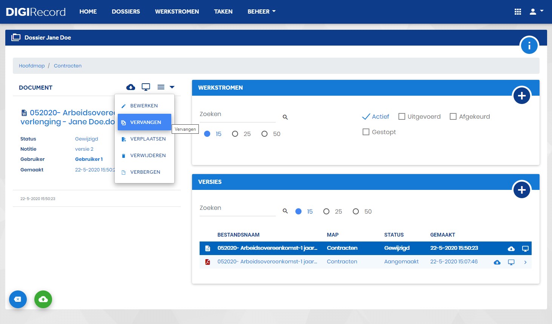Open the user account dropdown
Viewport: 552px width, 324px height.
(536, 12)
